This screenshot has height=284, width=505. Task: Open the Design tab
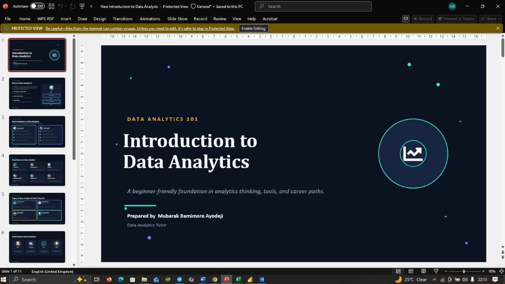[x=100, y=19]
